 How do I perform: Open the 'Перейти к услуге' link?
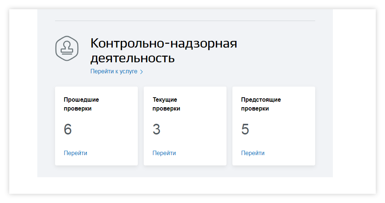click(114, 71)
